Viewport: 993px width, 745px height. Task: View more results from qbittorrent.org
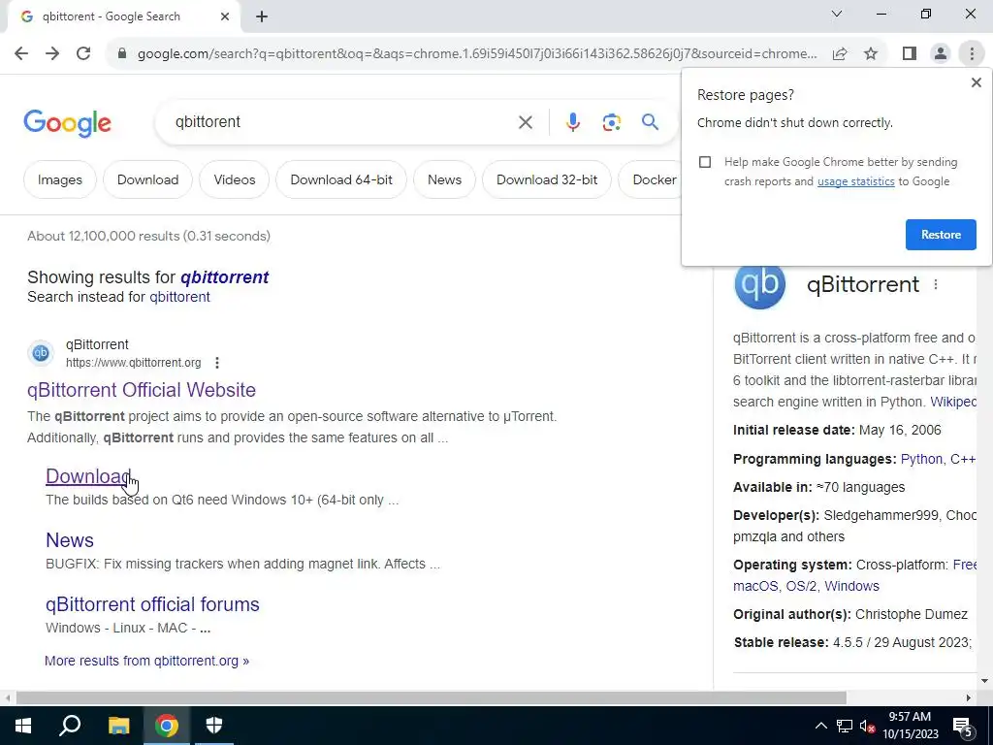tap(147, 661)
